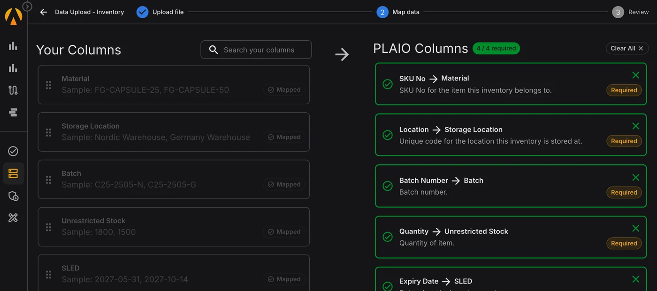
Task: Click the Unique code for the location description
Action: click(491, 141)
